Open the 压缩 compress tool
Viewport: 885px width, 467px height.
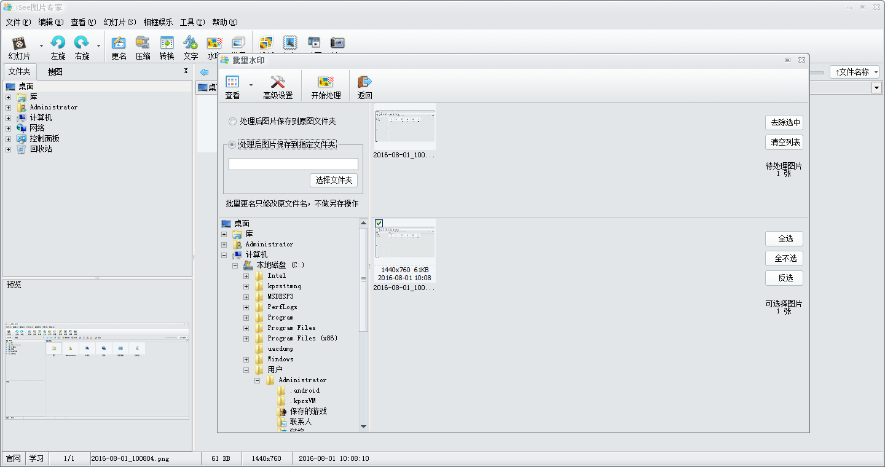point(143,43)
